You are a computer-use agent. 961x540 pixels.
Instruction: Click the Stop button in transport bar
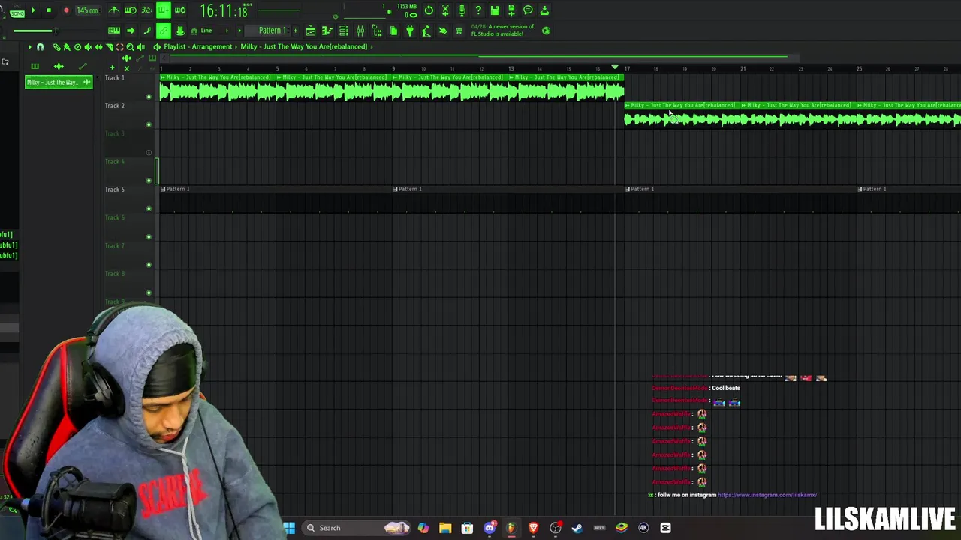tap(49, 10)
